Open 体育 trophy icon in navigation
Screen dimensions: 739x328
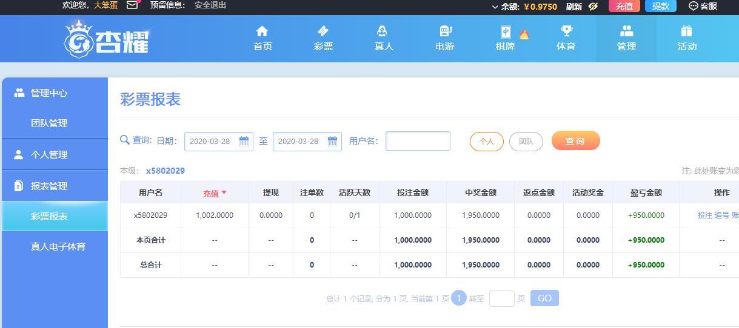(x=566, y=31)
